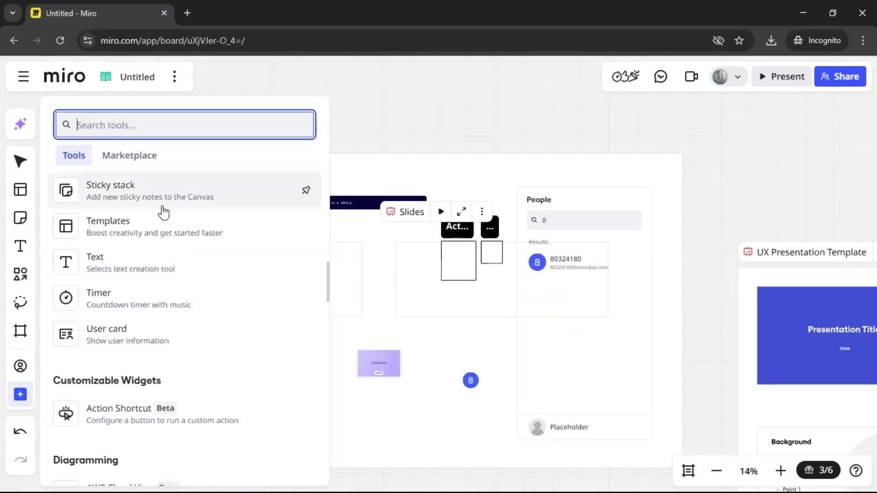877x493 pixels.
Task: Select Text creation tool entry
Action: 185,262
